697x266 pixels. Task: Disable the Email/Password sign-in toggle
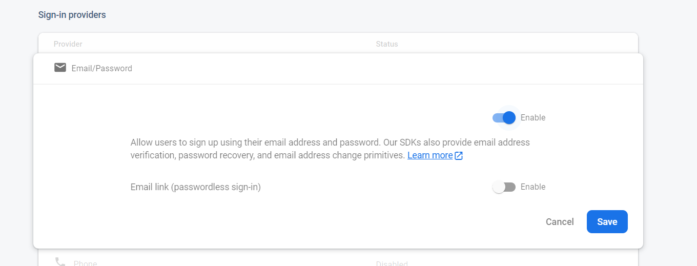(504, 118)
